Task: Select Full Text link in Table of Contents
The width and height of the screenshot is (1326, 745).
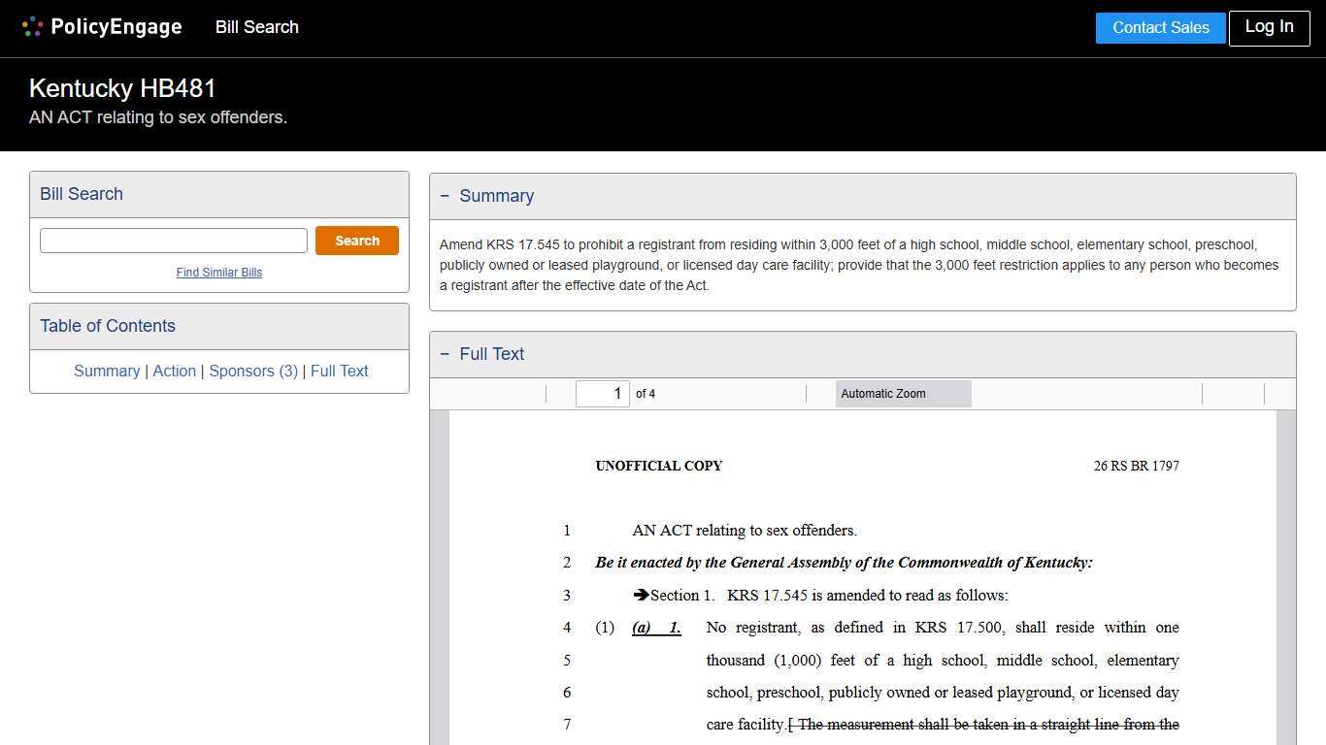Action: coord(340,371)
